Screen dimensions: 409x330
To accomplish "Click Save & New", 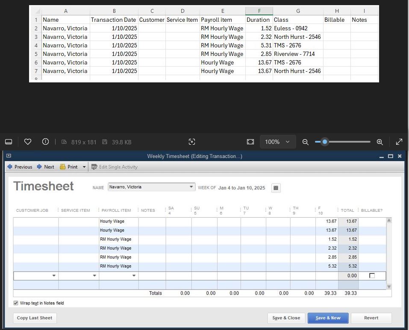I will coord(327,318).
